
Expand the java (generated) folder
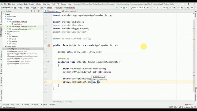[6, 31]
